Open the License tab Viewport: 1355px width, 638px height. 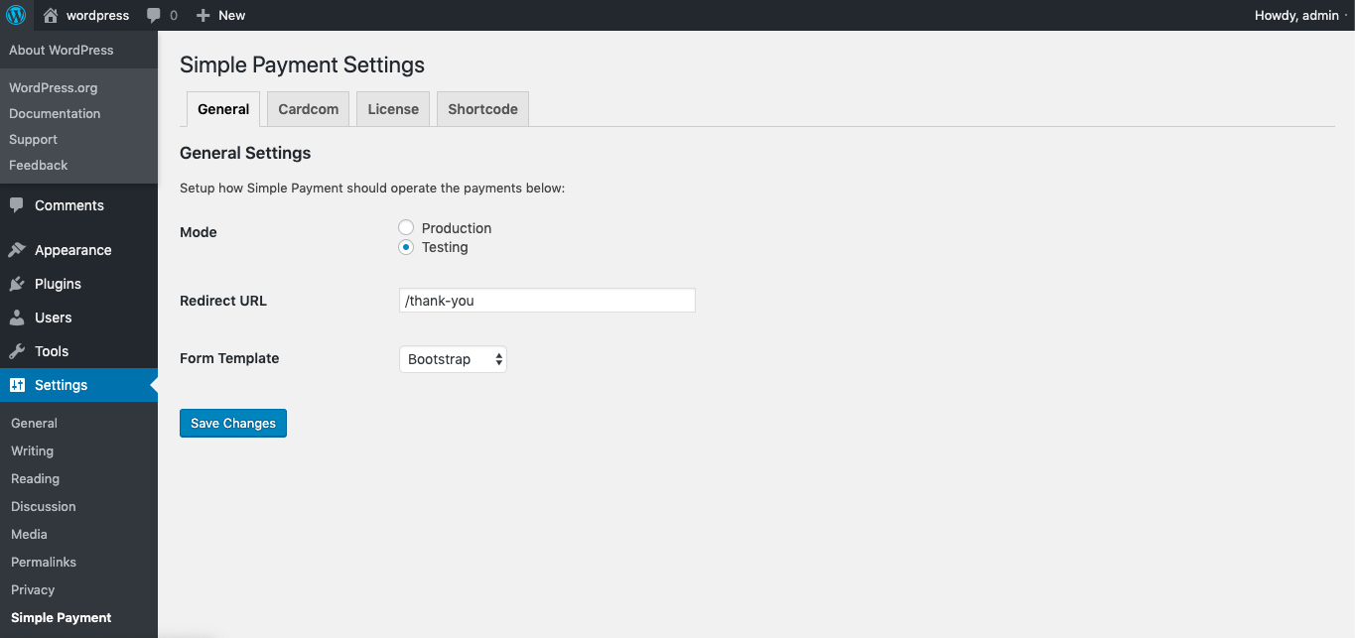(x=393, y=109)
